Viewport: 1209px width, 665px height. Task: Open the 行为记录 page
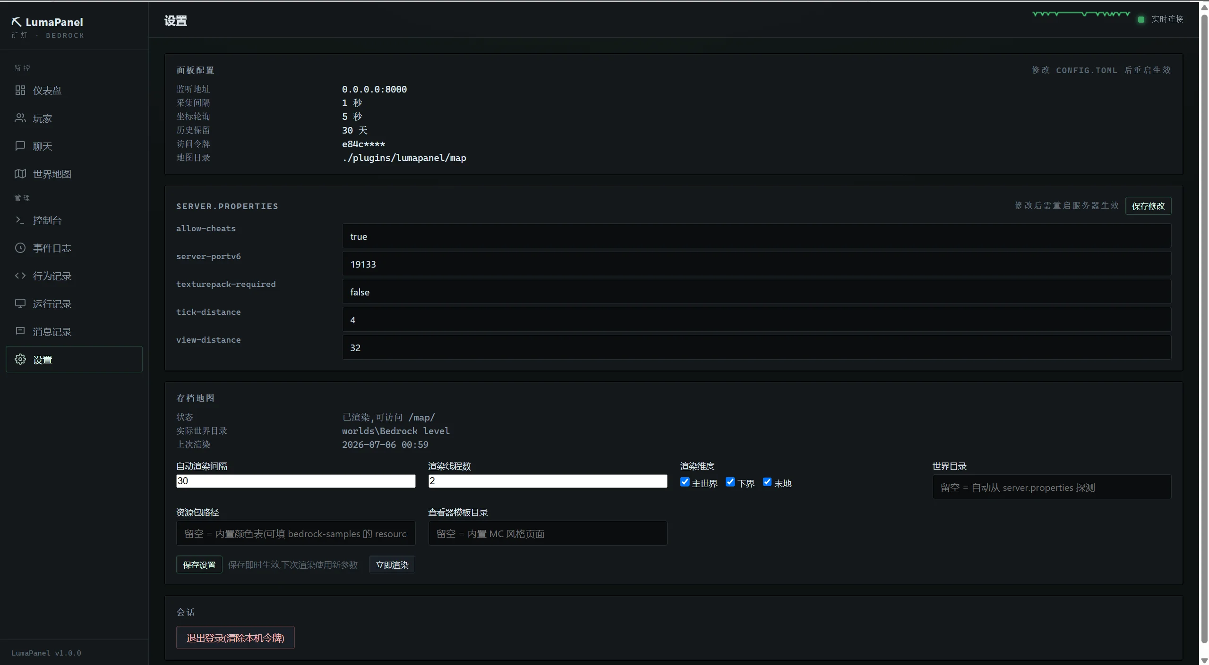[x=74, y=276]
